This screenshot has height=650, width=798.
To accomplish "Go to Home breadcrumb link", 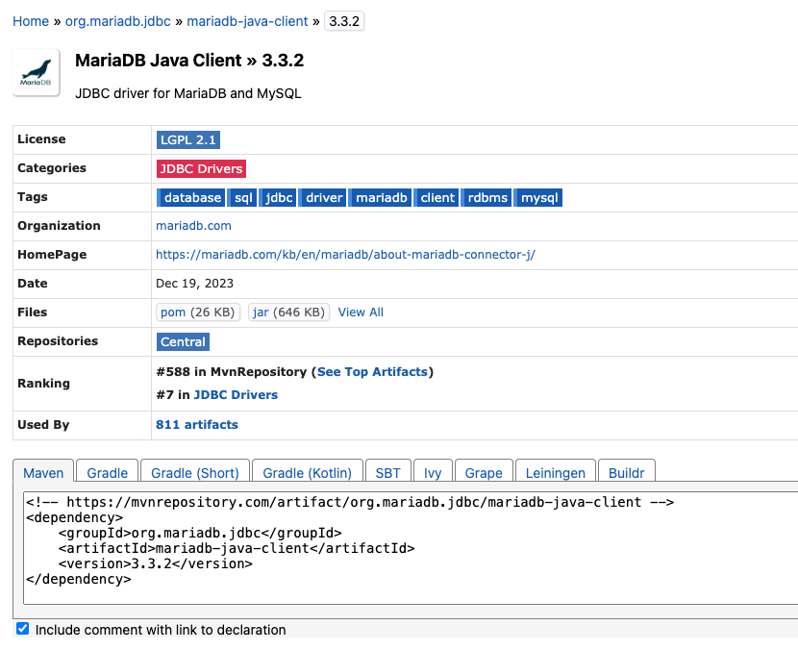I will 31,21.
